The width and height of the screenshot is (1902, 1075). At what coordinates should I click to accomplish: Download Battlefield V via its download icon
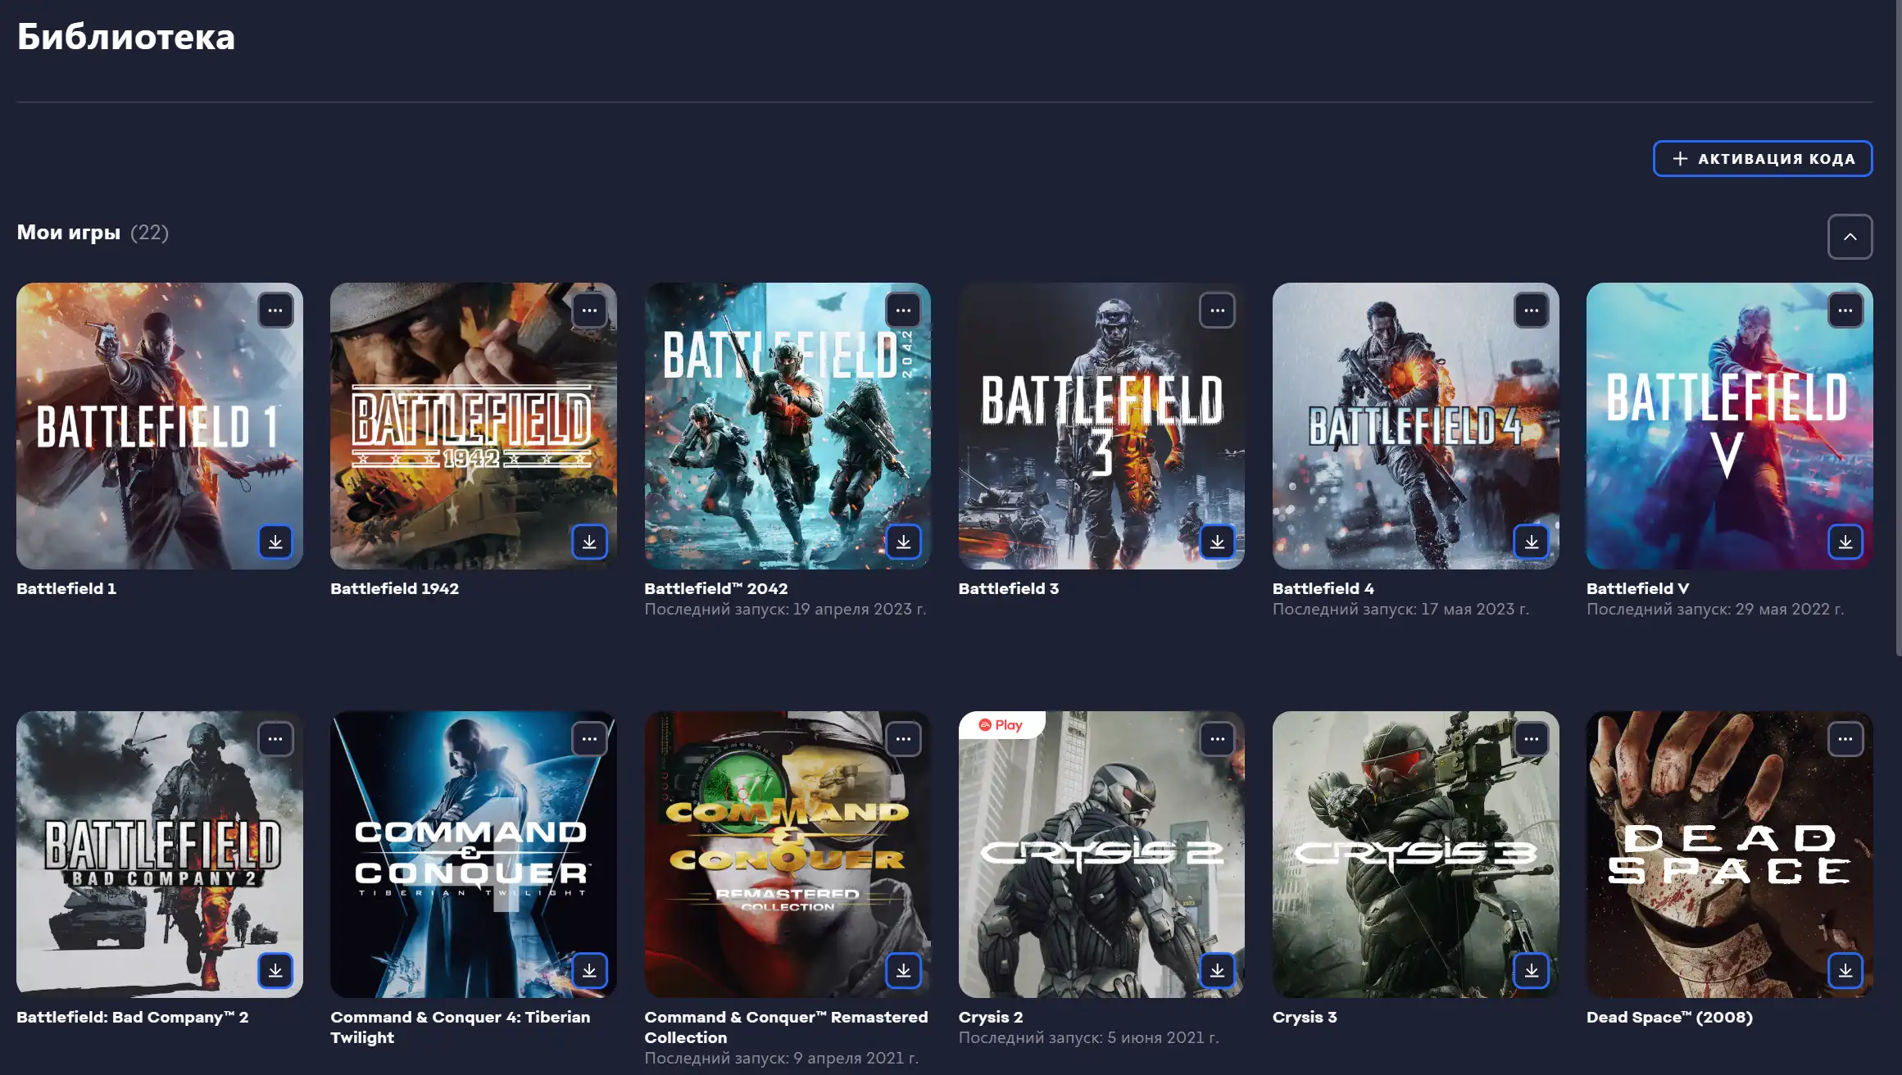tap(1845, 542)
